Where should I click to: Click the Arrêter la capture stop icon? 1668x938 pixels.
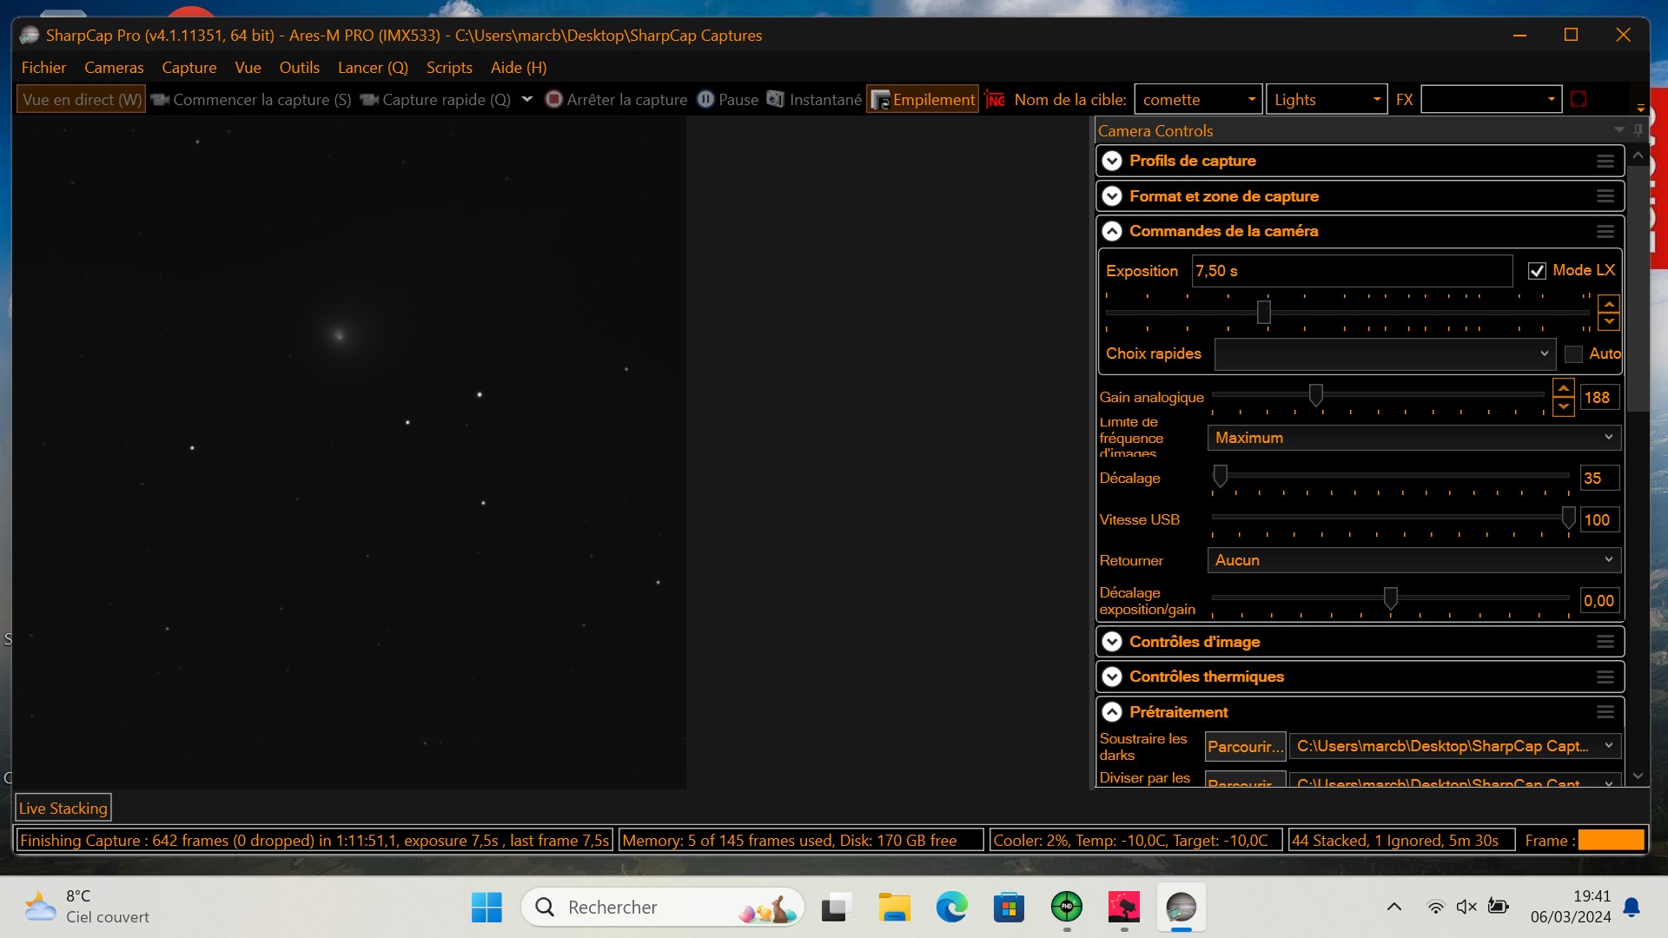pos(553,100)
